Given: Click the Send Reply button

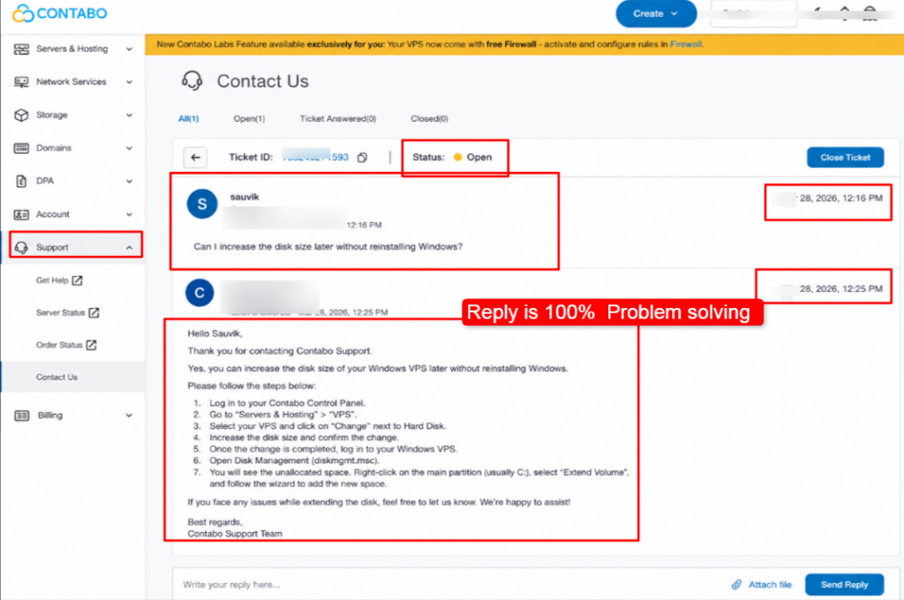Looking at the screenshot, I should click(844, 584).
